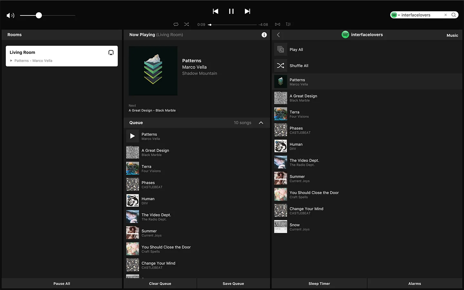
Task: Open the EQ settings icon
Action: coord(288,24)
